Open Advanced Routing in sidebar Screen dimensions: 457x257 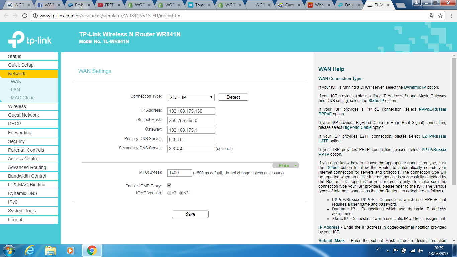click(29, 167)
